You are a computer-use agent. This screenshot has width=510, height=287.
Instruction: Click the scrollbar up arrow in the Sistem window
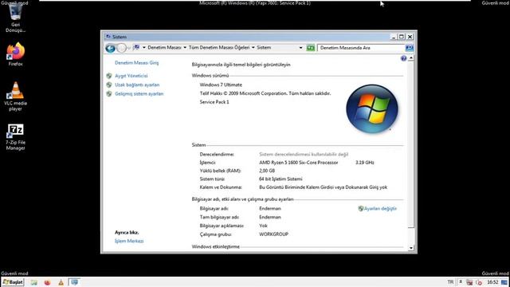click(x=411, y=58)
